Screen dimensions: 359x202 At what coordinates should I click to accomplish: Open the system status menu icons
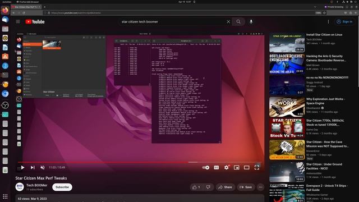pos(349,2)
